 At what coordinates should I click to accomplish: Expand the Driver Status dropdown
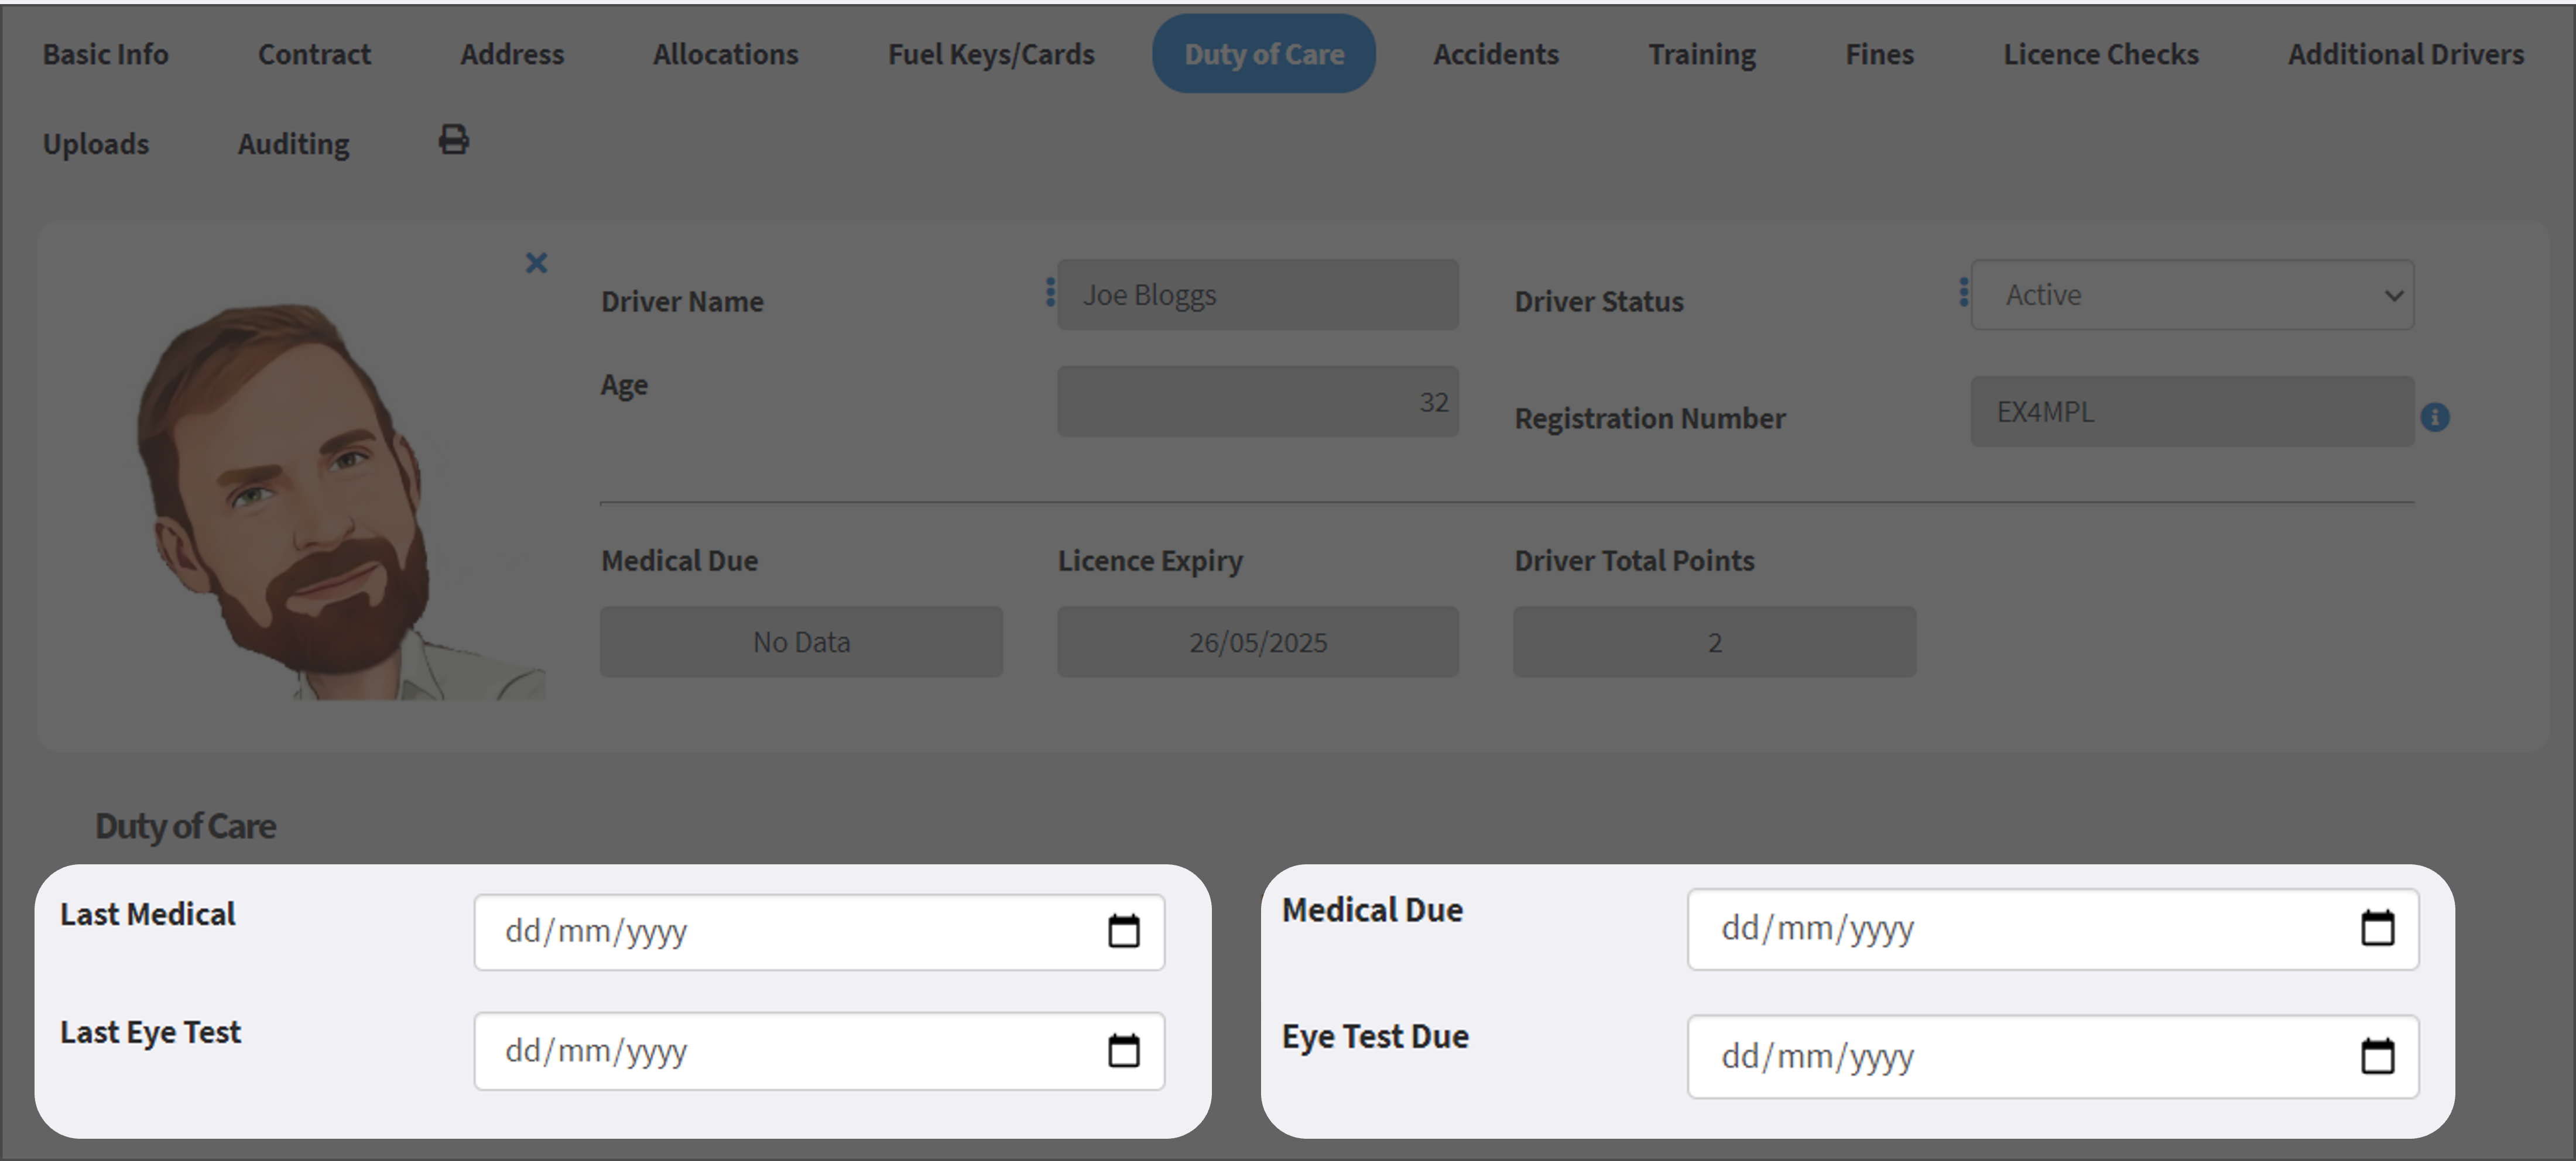click(2192, 295)
